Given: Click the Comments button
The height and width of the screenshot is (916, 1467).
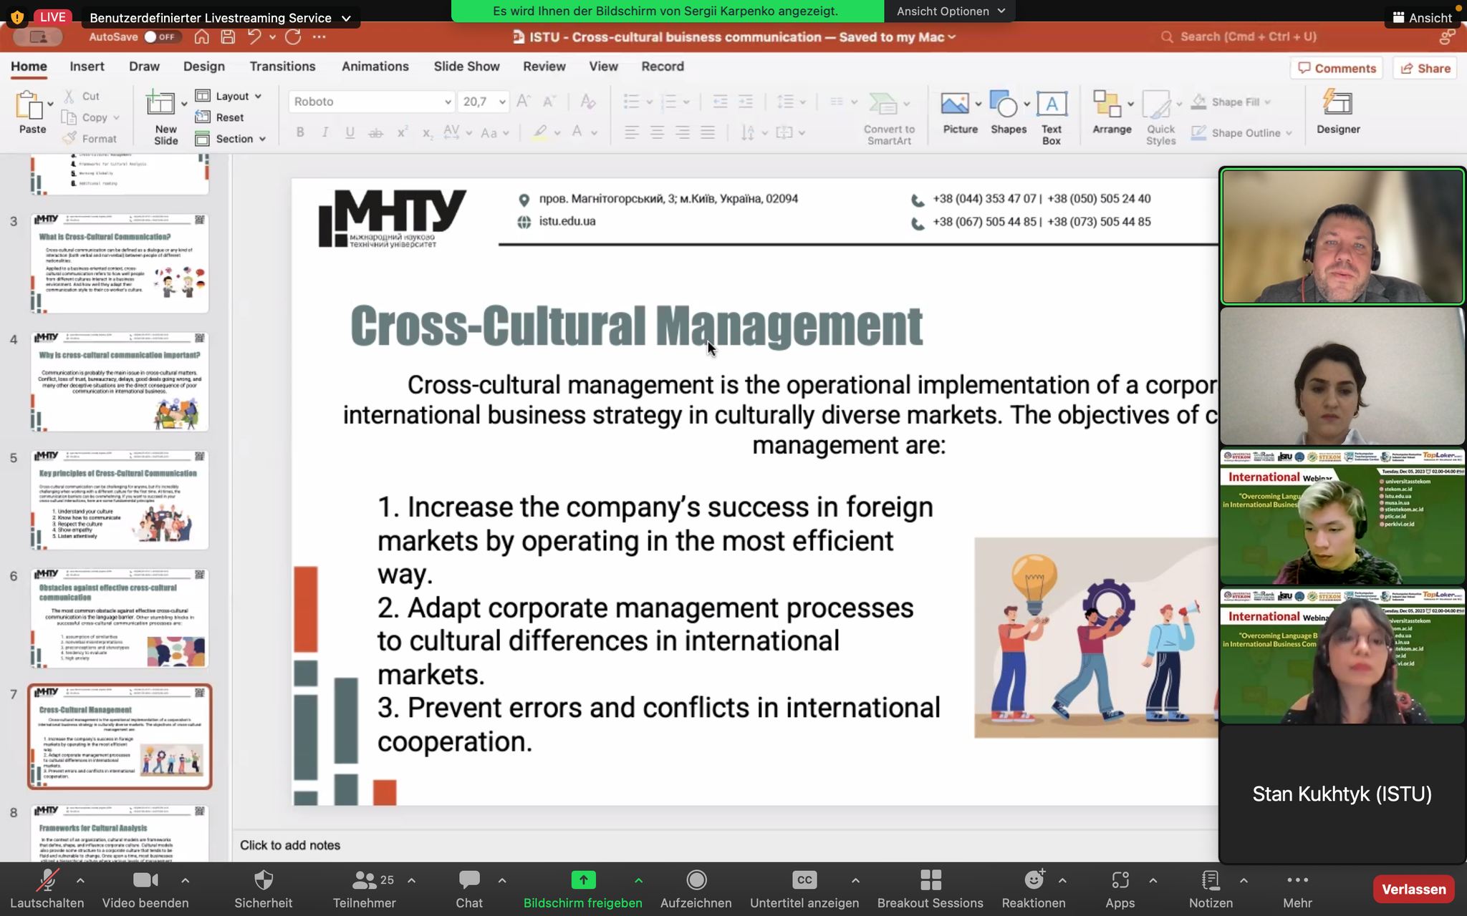Looking at the screenshot, I should pyautogui.click(x=1337, y=68).
